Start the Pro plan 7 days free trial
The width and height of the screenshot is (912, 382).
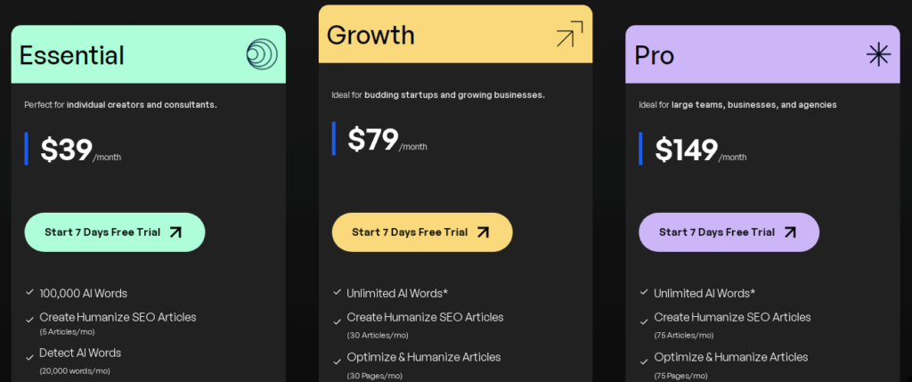point(729,232)
